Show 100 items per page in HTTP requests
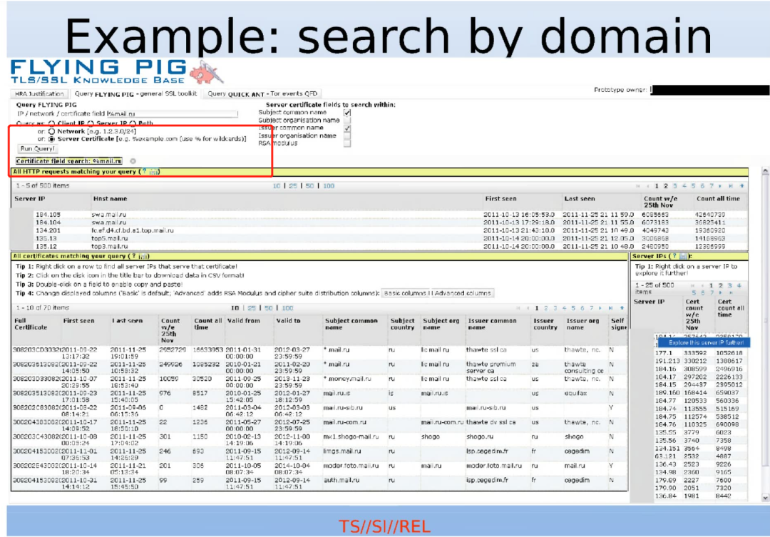This screenshot has width=770, height=537. pos(329,186)
